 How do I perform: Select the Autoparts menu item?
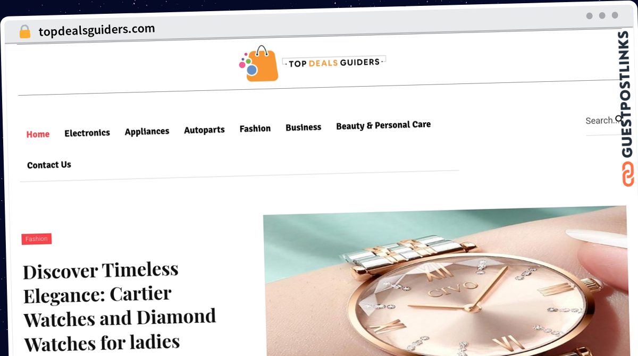(204, 130)
